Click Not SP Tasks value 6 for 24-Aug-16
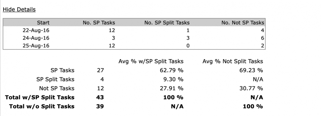 [263, 38]
